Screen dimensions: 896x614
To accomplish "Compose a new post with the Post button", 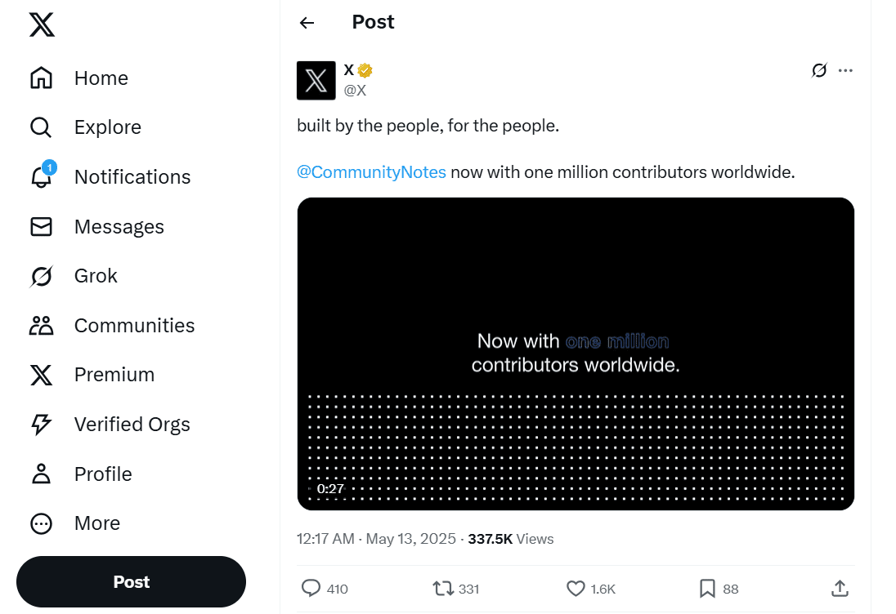I will coord(131,581).
